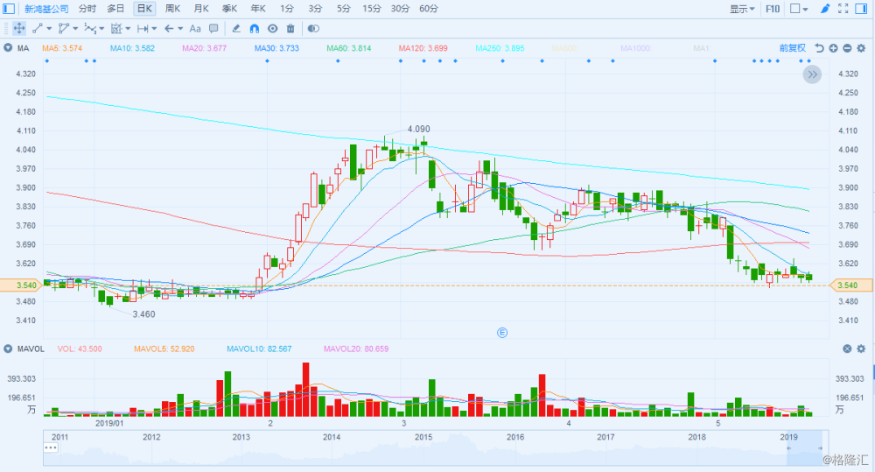Viewport: 875px width, 472px height.
Task: Zoom in chart with plus icon
Action: pyautogui.click(x=833, y=48)
